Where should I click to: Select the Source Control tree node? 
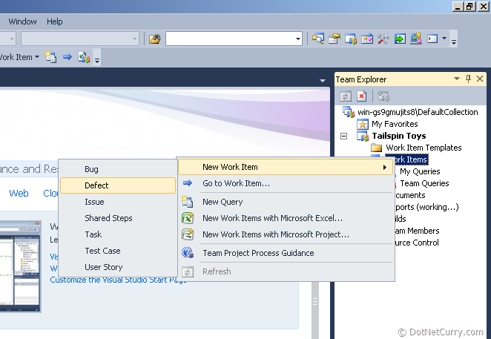416,243
